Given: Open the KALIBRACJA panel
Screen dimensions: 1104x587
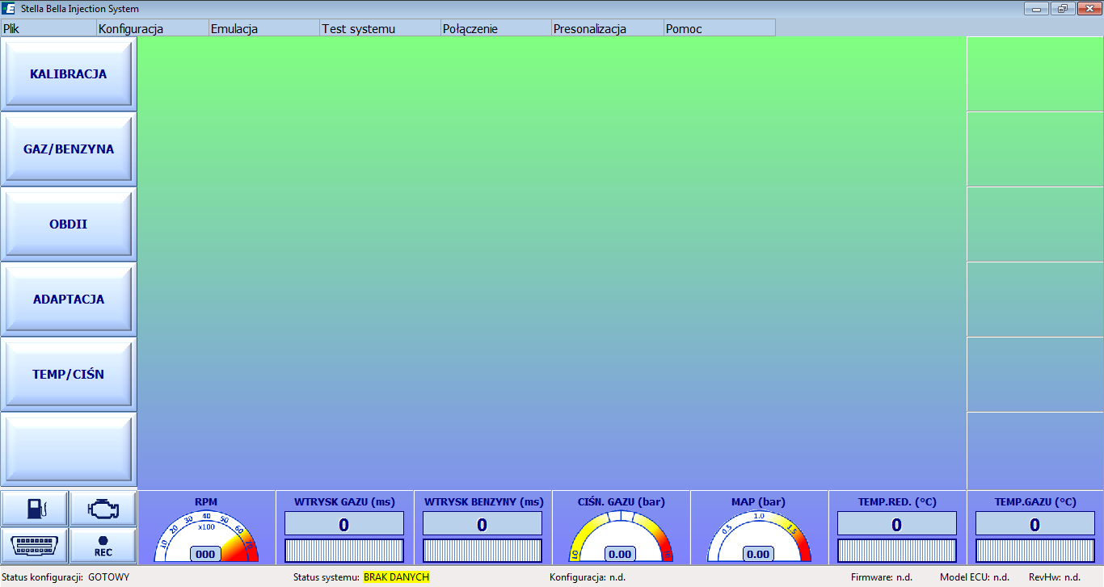Looking at the screenshot, I should (x=69, y=74).
